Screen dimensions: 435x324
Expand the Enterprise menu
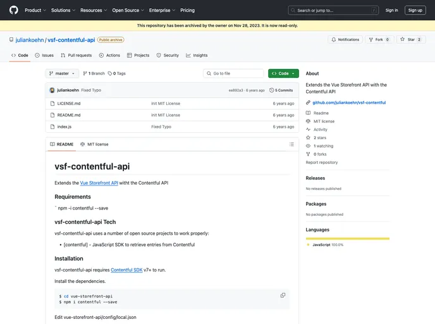point(162,10)
